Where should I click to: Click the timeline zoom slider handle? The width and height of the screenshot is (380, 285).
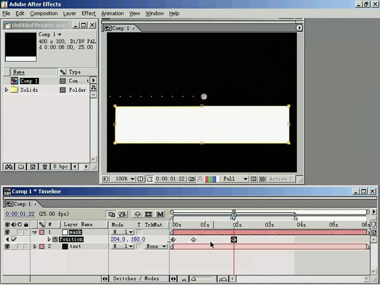(x=194, y=279)
